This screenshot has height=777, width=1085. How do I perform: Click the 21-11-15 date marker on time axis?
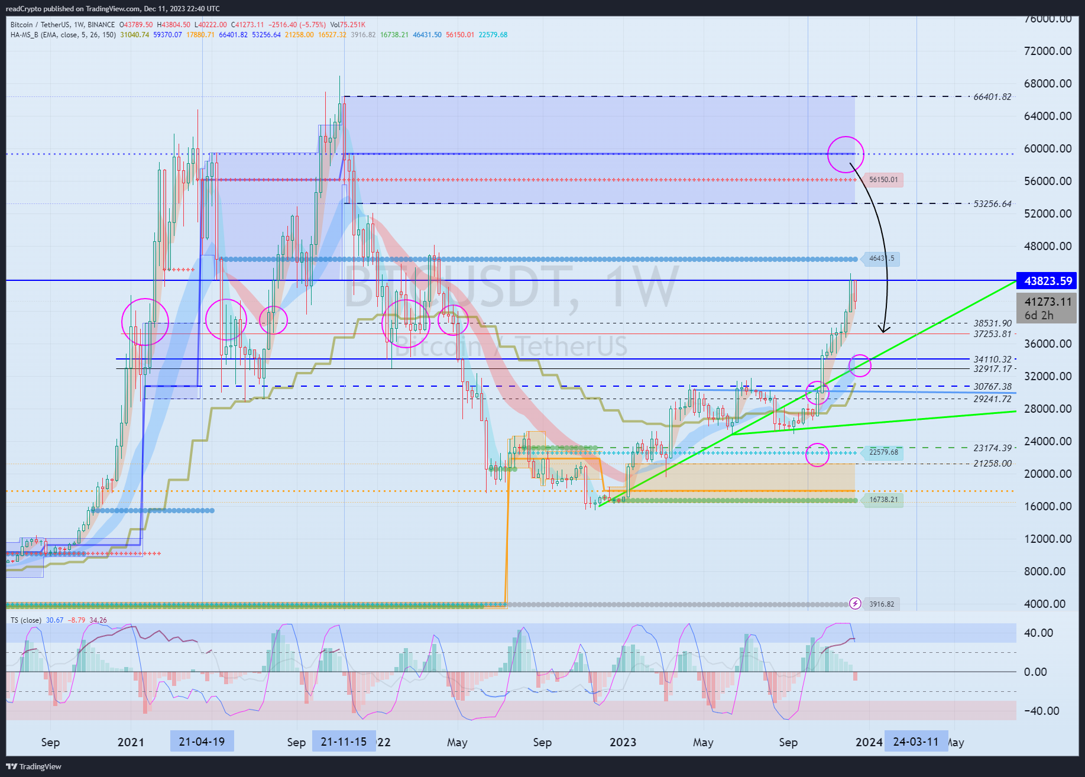point(344,742)
